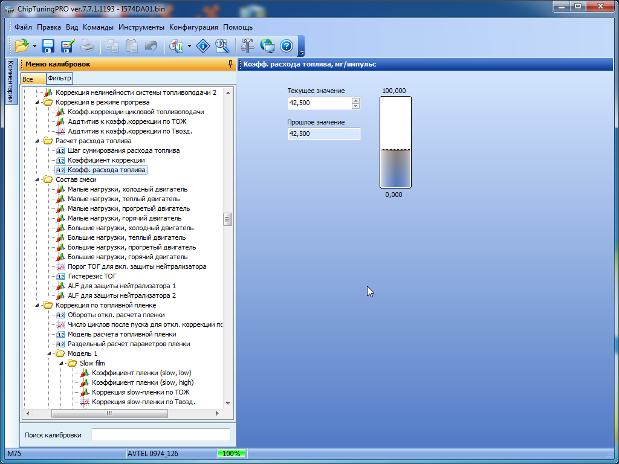
Task: Open the hammer and wrench settings icon
Action: [248, 46]
